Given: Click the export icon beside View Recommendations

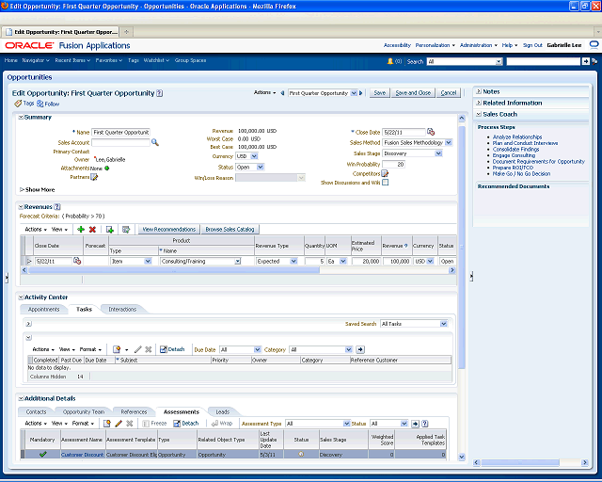Looking at the screenshot, I should click(125, 230).
